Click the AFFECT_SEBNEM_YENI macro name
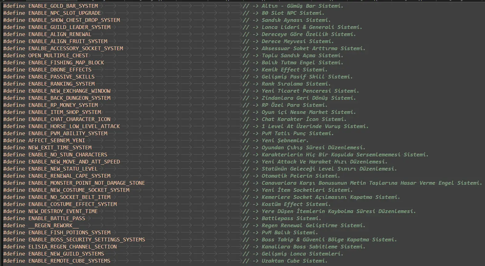 [x=57, y=140]
